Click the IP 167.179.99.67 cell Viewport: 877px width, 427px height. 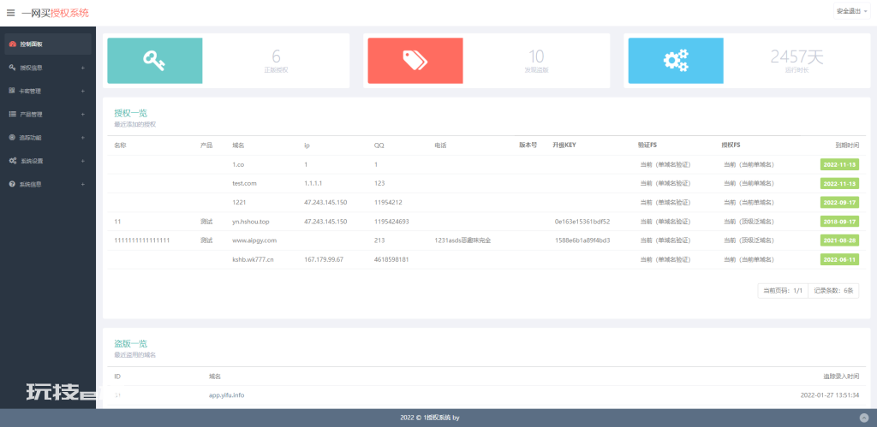[324, 260]
